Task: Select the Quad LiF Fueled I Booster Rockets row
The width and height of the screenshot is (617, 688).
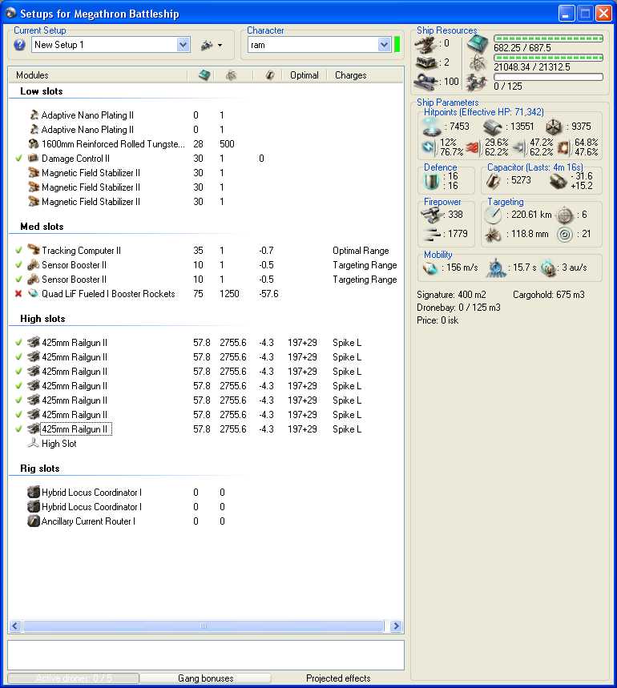Action: coord(206,293)
